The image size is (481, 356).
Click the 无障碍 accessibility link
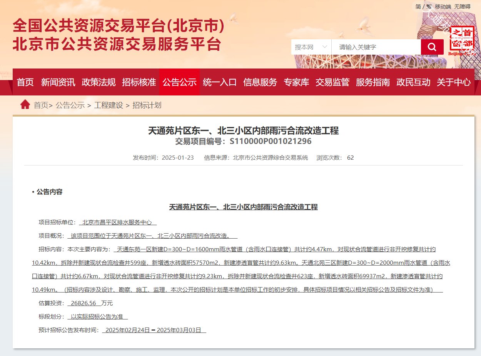tap(462, 7)
